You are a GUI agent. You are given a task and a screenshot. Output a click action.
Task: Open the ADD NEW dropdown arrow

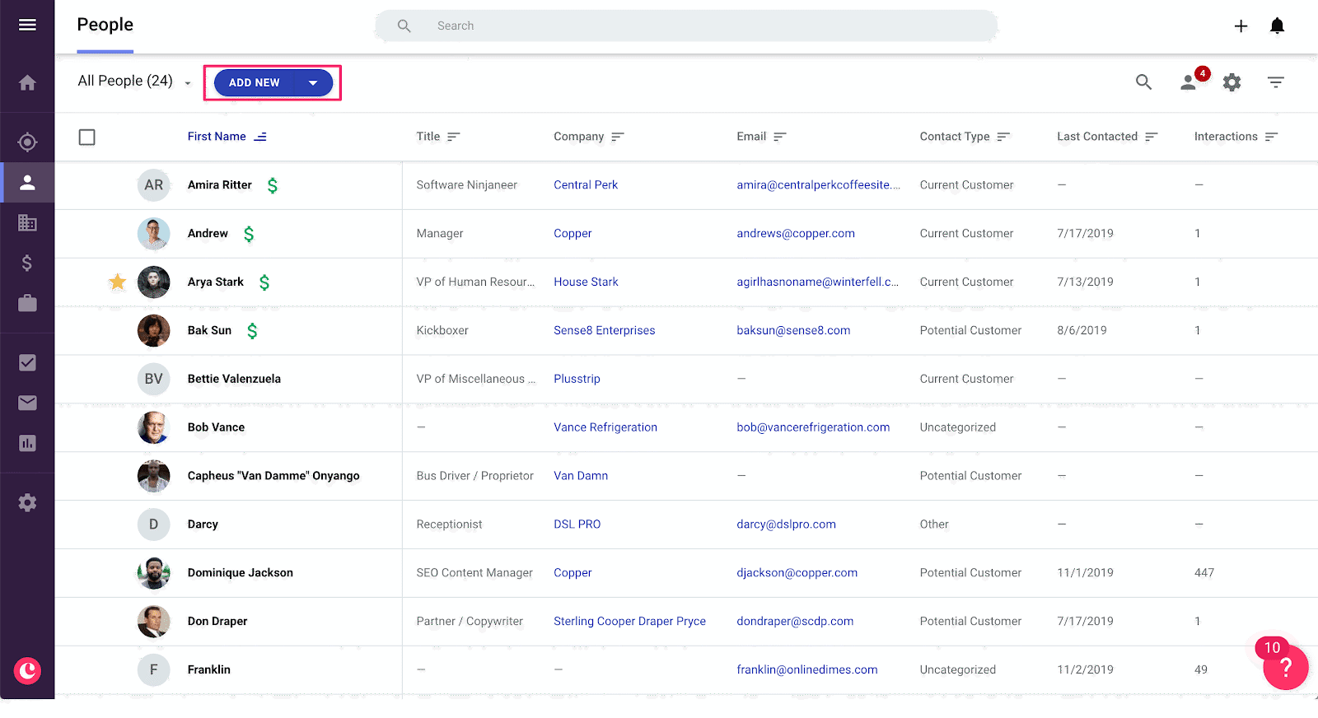pyautogui.click(x=313, y=83)
